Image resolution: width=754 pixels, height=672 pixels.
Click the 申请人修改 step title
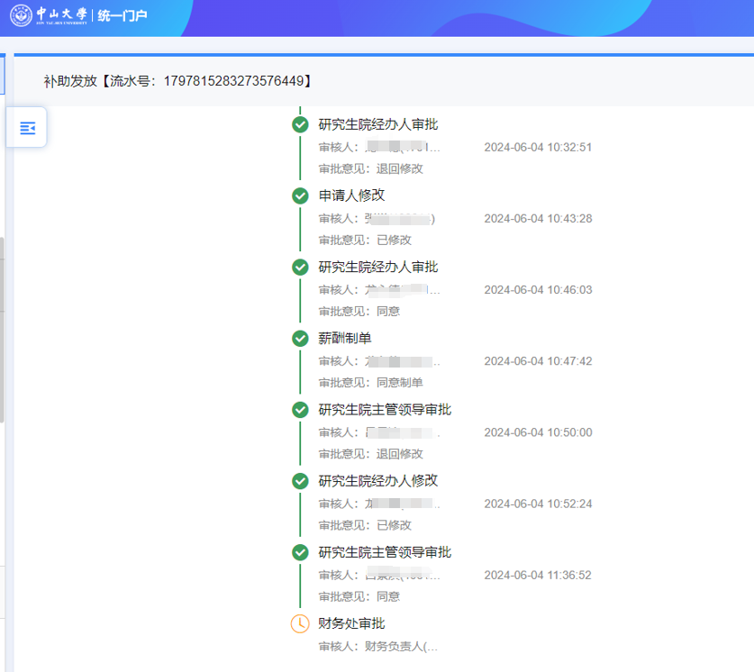[351, 195]
